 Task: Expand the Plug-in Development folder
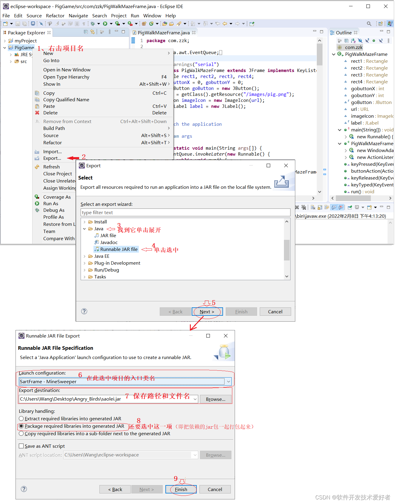tap(84, 263)
